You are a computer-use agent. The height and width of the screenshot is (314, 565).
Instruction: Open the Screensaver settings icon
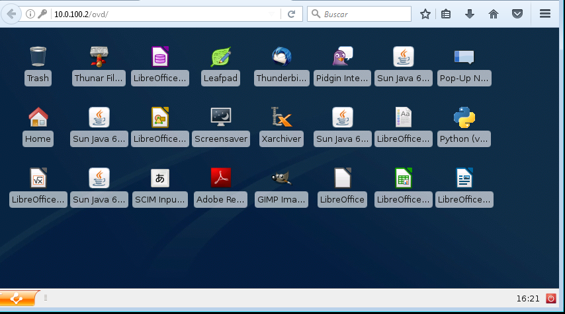tap(220, 118)
